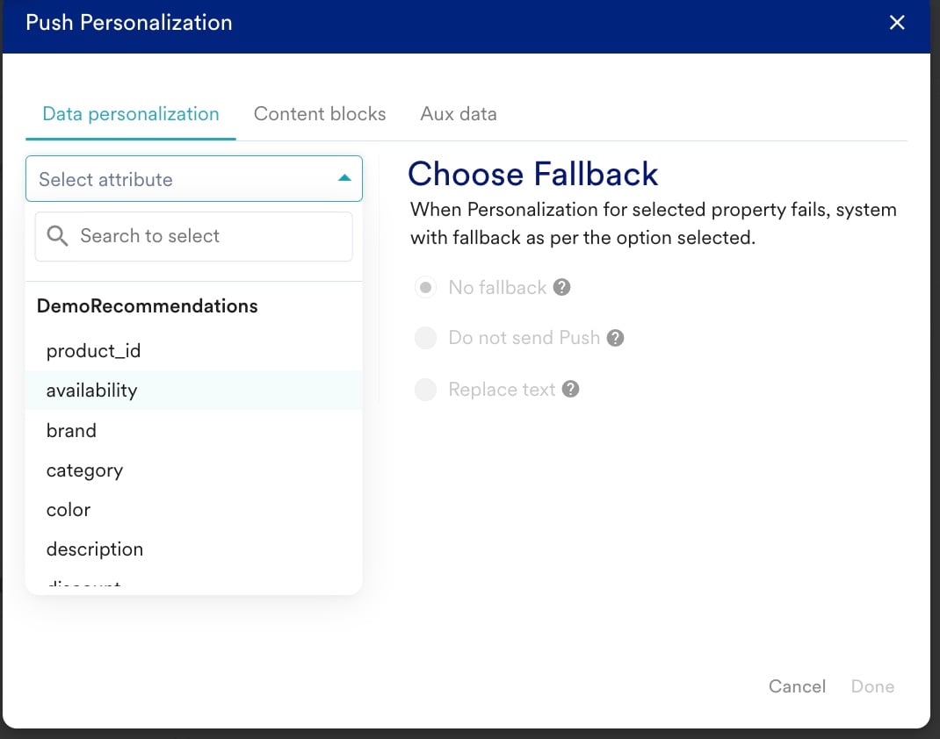Image resolution: width=940 pixels, height=739 pixels.
Task: Choose the Do not send Push option
Action: 426,338
